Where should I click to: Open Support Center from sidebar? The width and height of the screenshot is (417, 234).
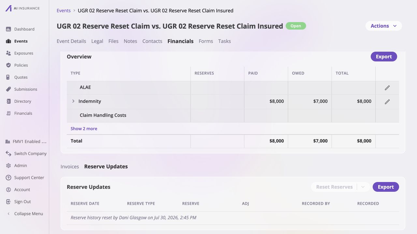(29, 178)
